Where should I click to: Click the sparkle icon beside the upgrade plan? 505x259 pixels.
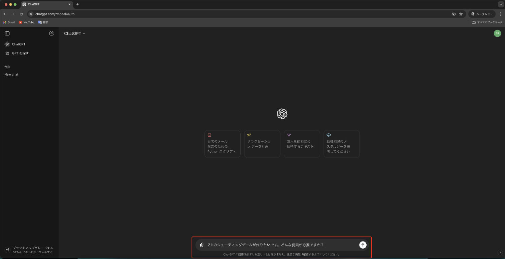click(7, 250)
